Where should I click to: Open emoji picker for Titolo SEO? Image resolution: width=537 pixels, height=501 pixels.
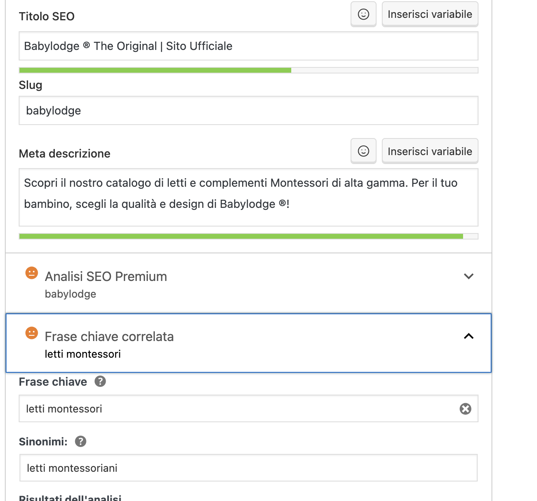364,14
